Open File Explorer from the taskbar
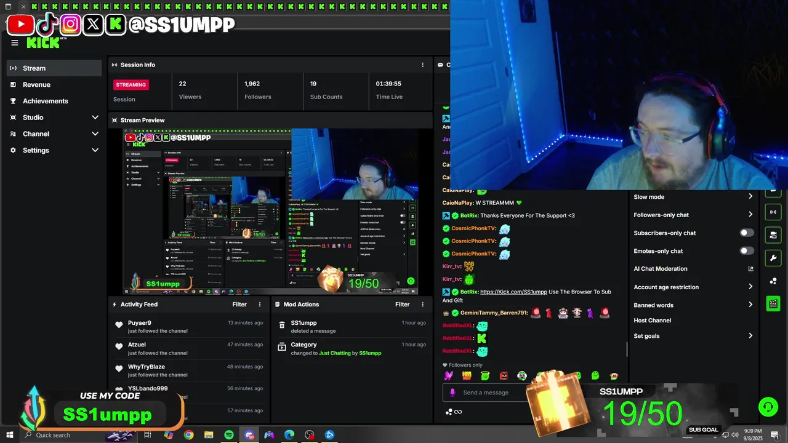The height and width of the screenshot is (443, 788). point(209,435)
